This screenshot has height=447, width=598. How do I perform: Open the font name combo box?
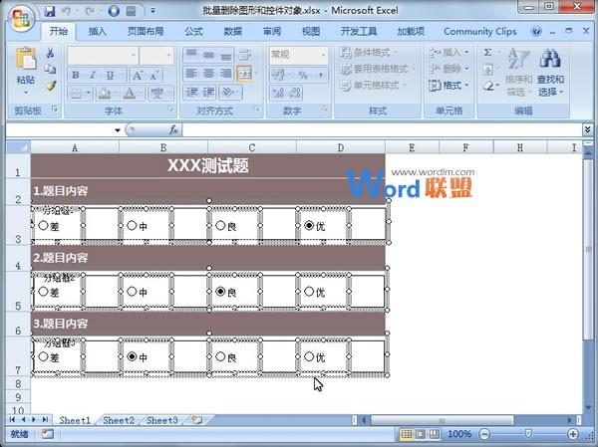pyautogui.click(x=103, y=56)
